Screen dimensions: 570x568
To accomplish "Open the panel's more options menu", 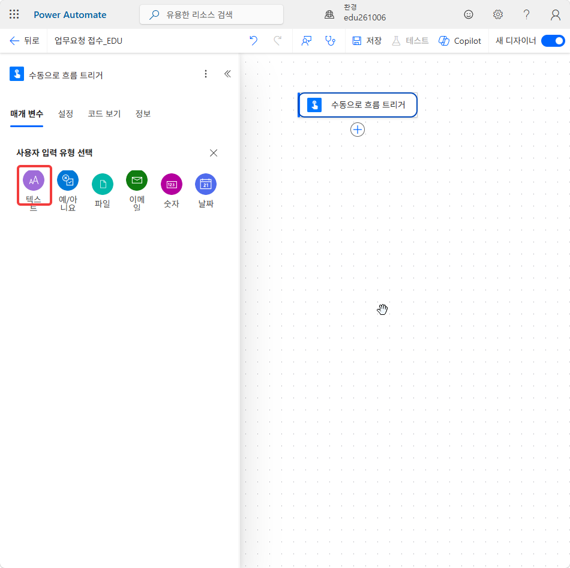I will [x=206, y=74].
